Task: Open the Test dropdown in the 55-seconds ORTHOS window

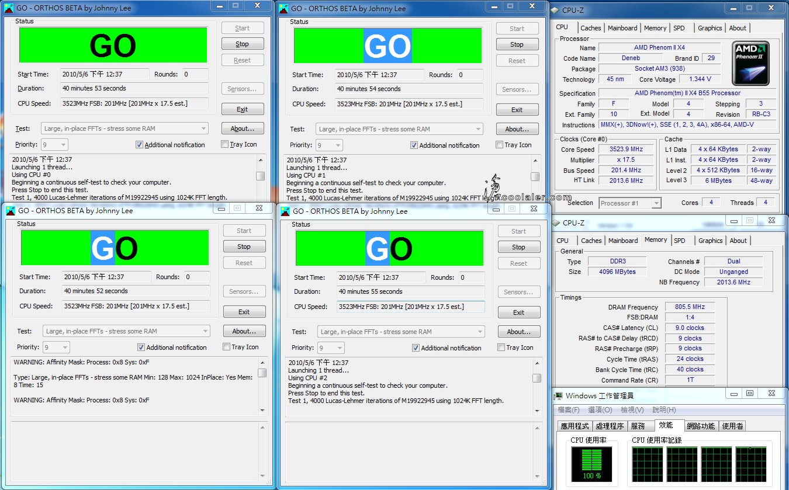Action: click(401, 332)
